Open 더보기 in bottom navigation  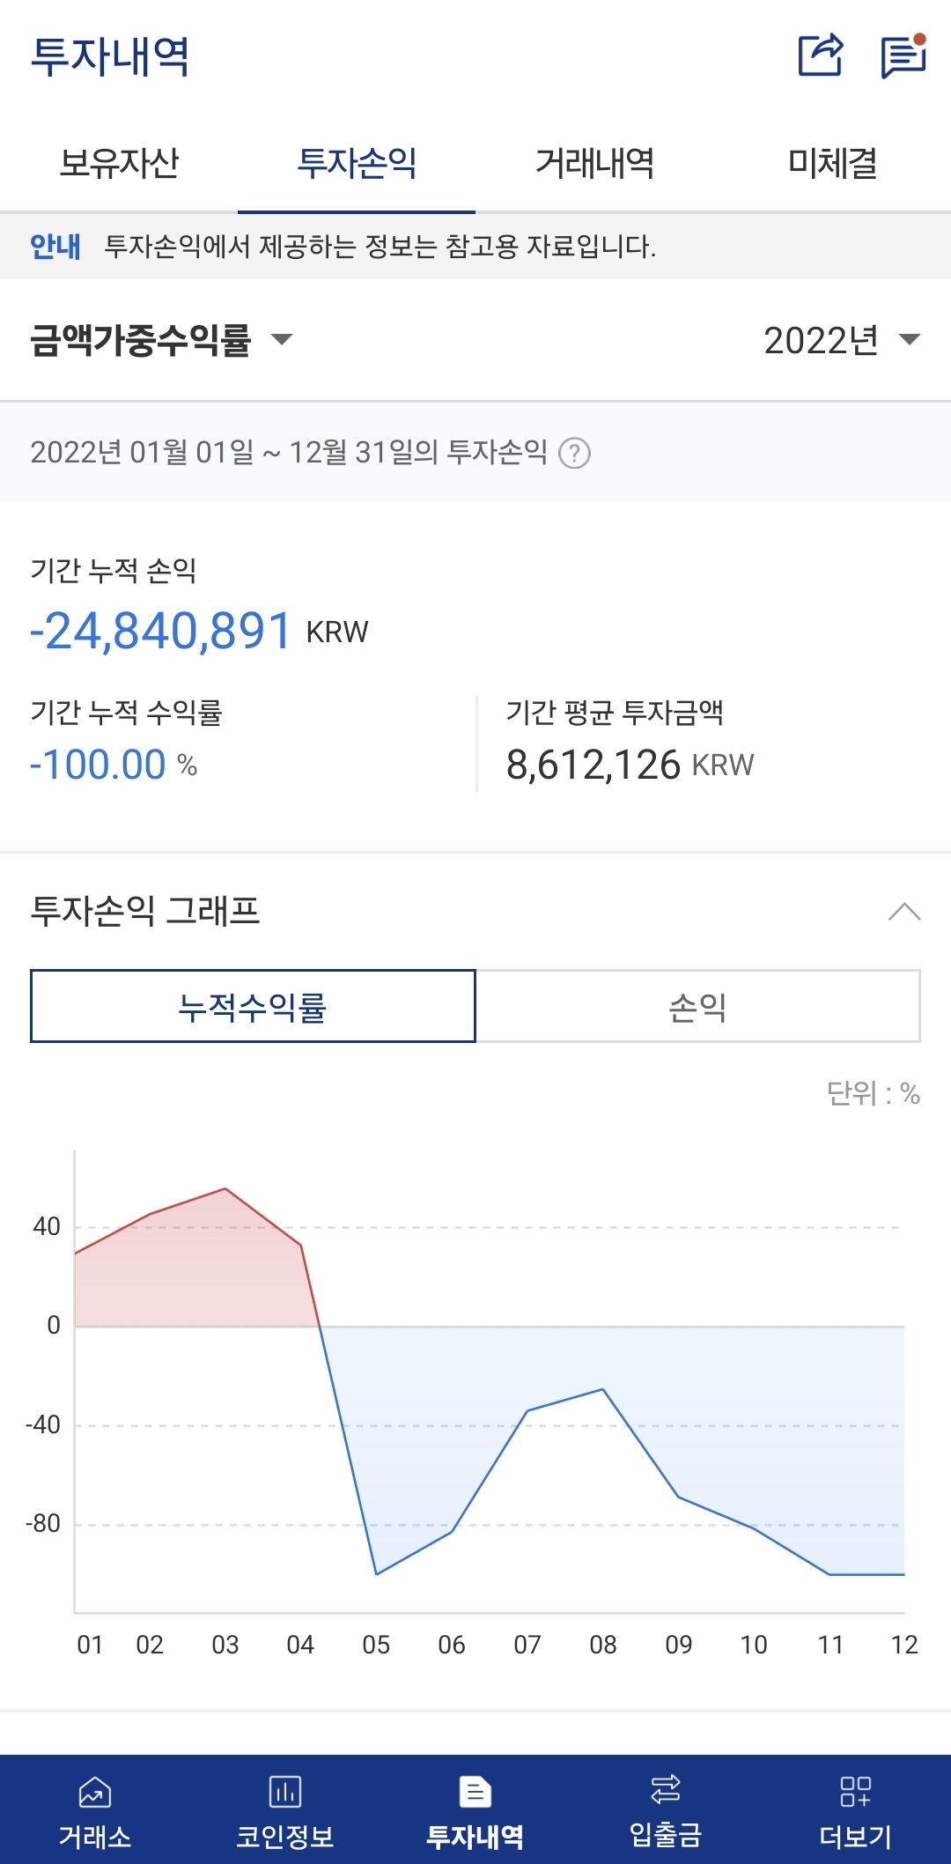click(855, 1809)
